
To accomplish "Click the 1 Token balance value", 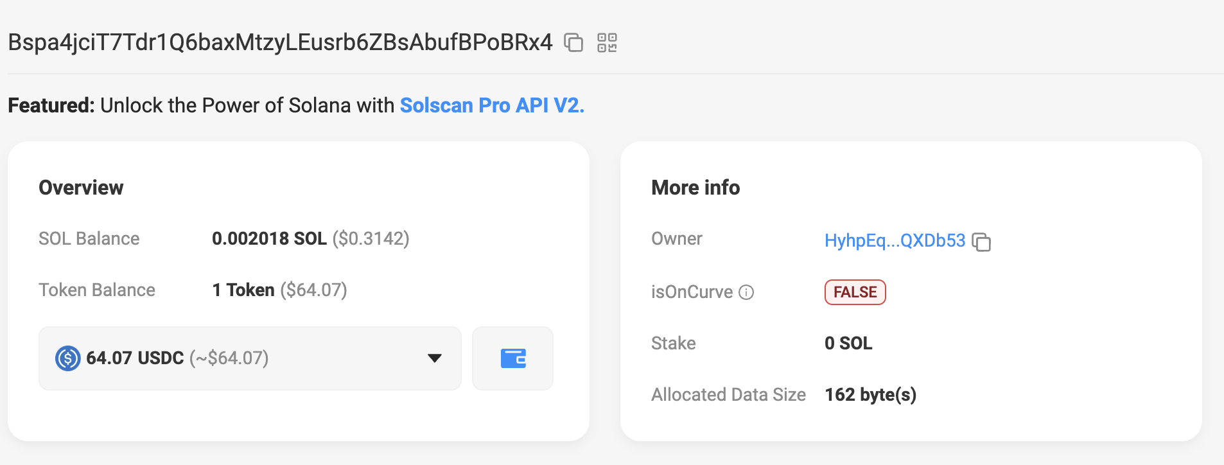I will pos(243,290).
